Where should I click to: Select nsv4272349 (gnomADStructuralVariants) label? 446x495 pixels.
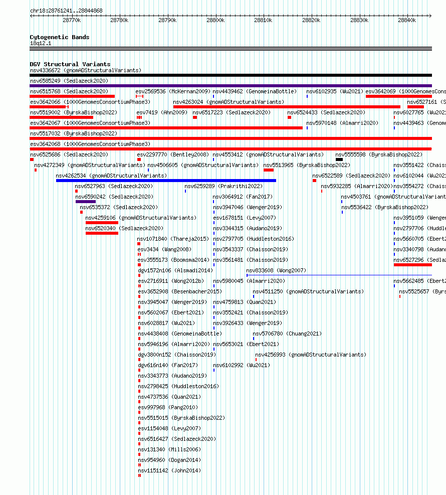coord(90,165)
